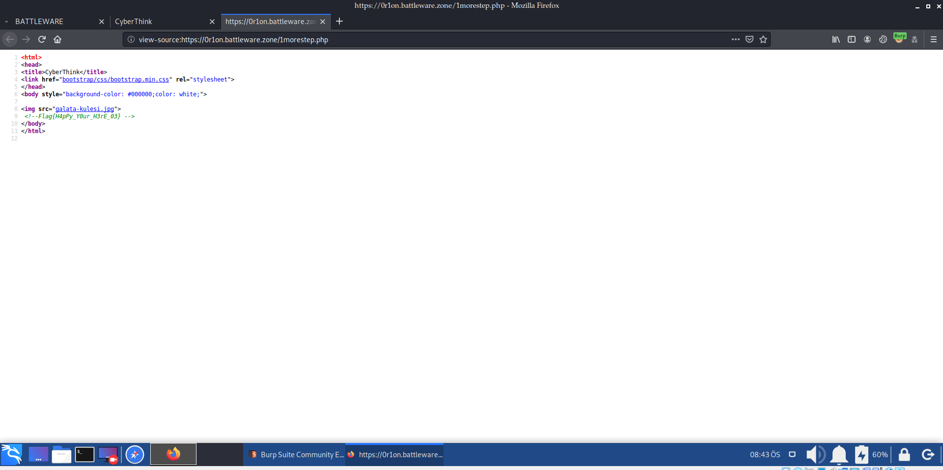Adjust volume via the speaker icon
The image size is (943, 470).
coord(815,455)
